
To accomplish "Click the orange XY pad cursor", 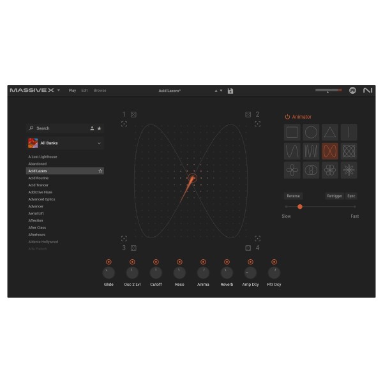I will (193, 178).
